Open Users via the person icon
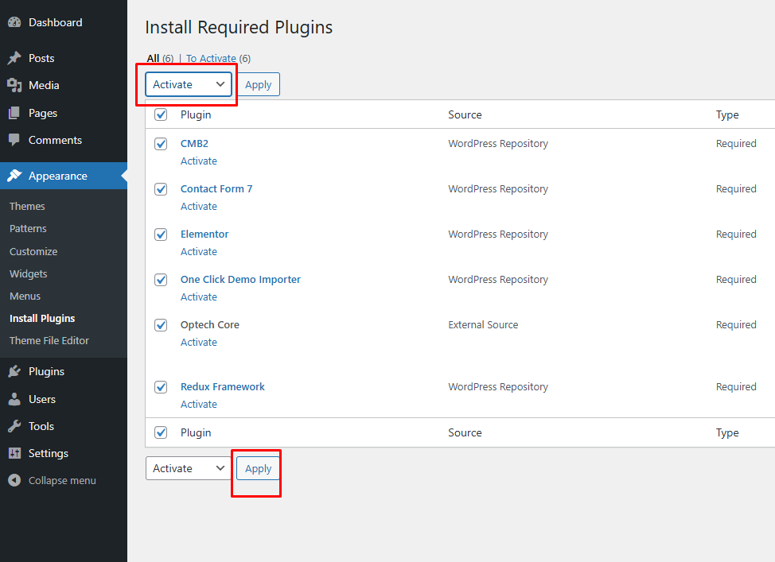 point(14,398)
